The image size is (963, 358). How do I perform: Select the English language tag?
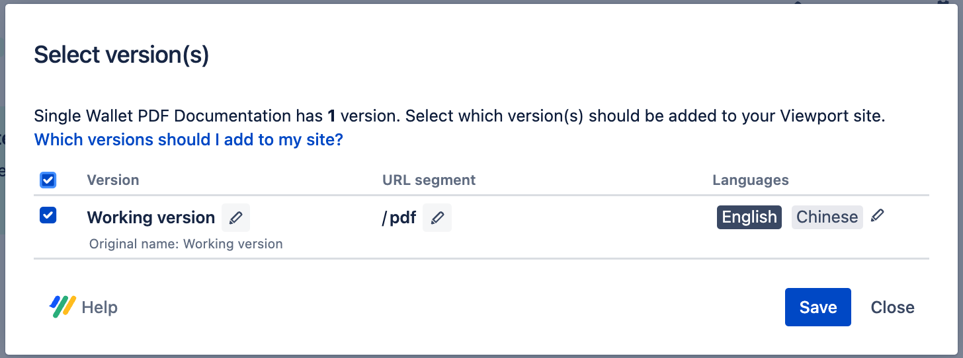749,217
